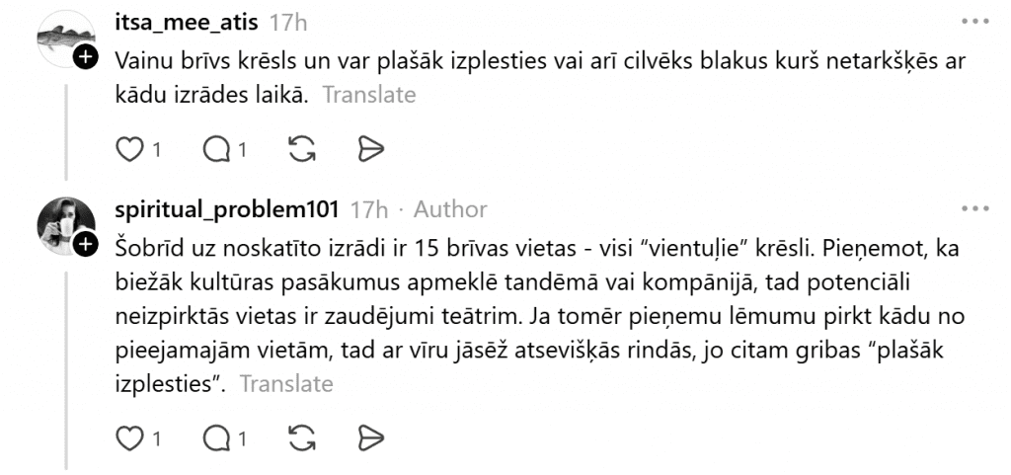The image size is (1011, 475).
Task: Open the spiritual_problem101 profile username
Action: click(227, 209)
